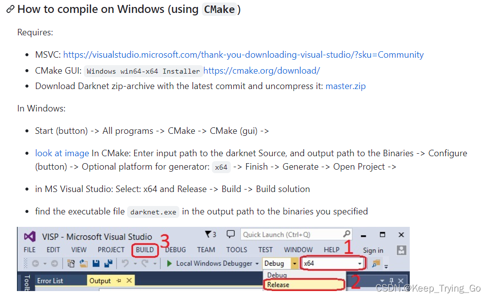Open the CMake download page link
488x298 pixels.
[x=262, y=71]
